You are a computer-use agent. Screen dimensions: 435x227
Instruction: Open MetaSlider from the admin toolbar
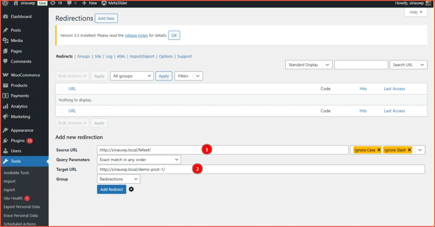114,3
